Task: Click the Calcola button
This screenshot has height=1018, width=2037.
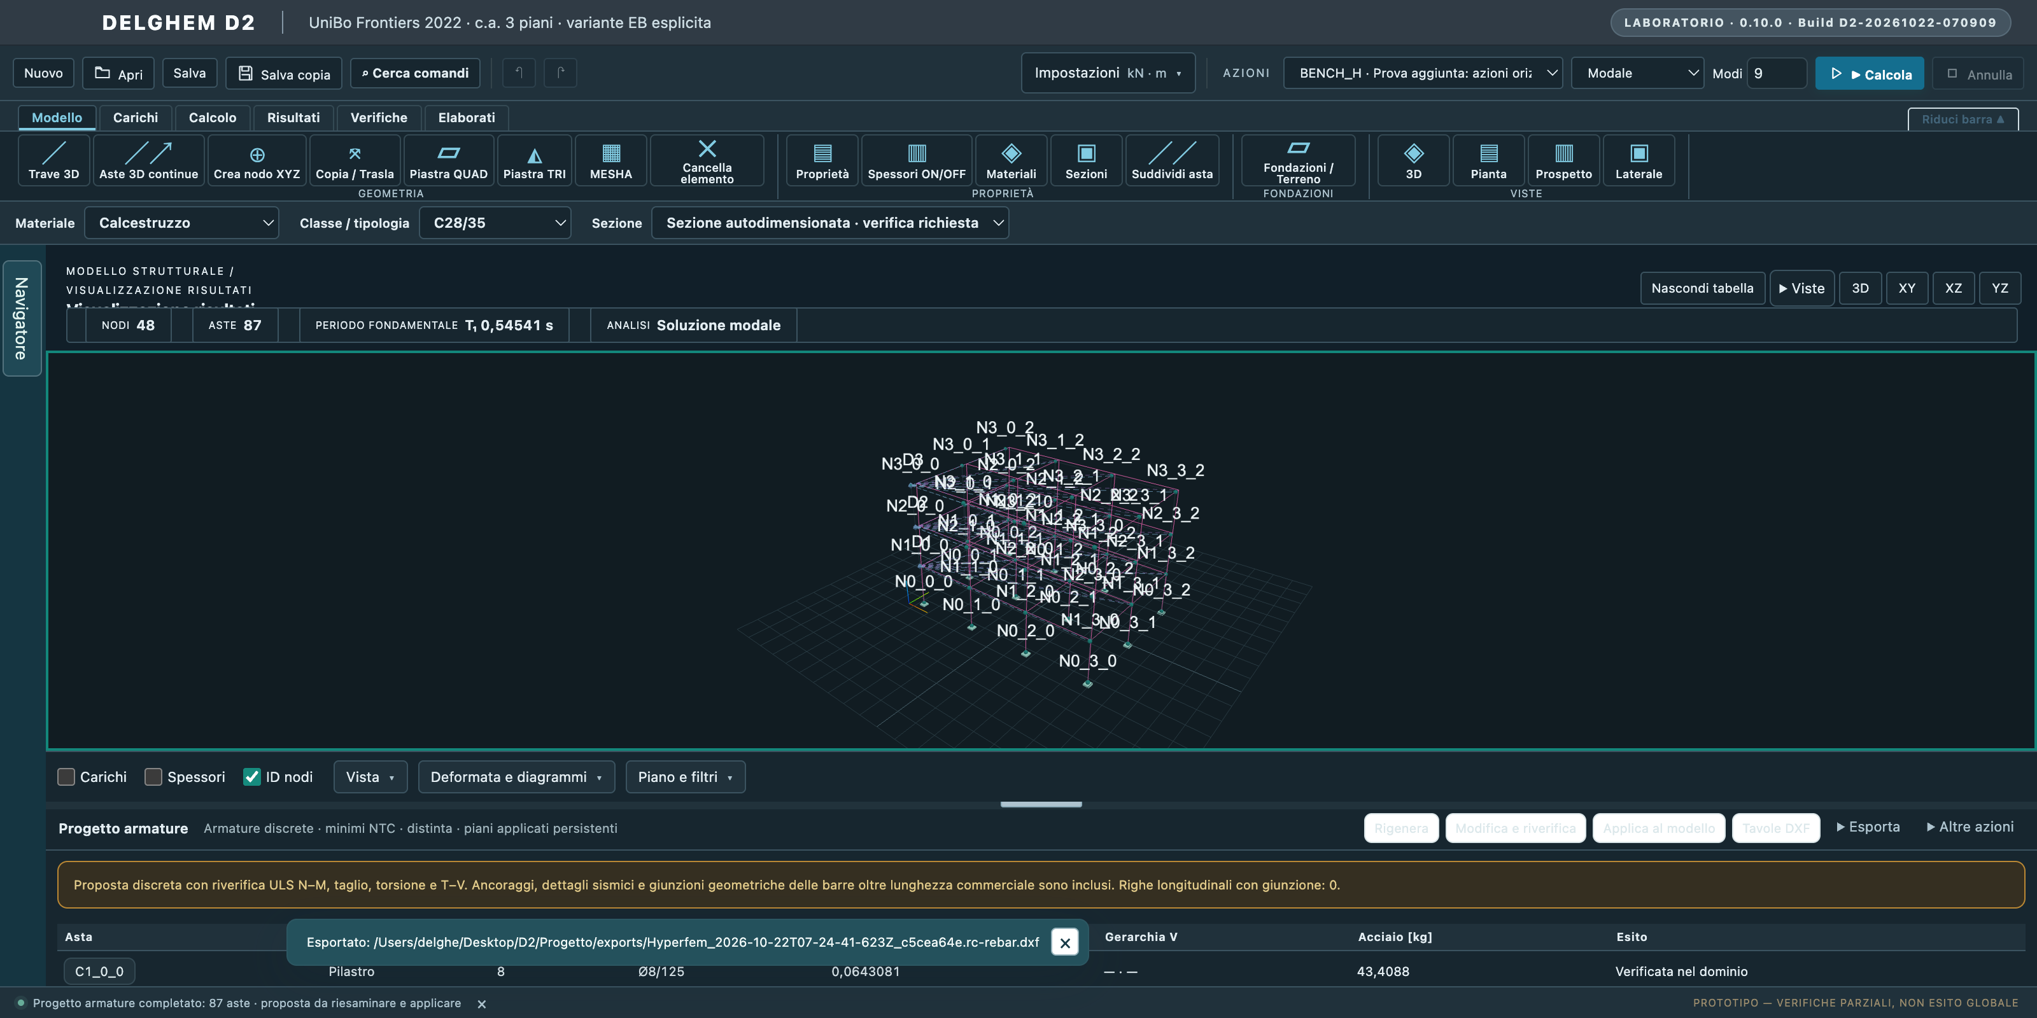Action: point(1870,74)
